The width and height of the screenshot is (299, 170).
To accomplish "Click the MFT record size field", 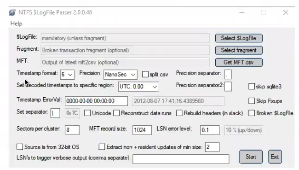I will (142, 130).
